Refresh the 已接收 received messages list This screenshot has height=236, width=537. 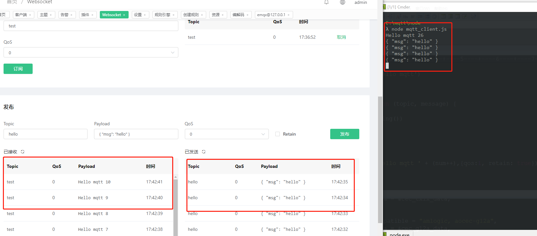(23, 152)
